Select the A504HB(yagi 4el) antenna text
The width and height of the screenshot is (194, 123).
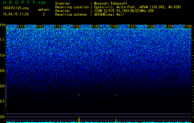[109, 14]
